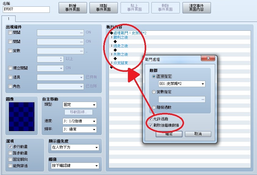257x175 pixels.
Task: Open the 速度 dropdown showing 1/2倍速
Action: coord(80,121)
